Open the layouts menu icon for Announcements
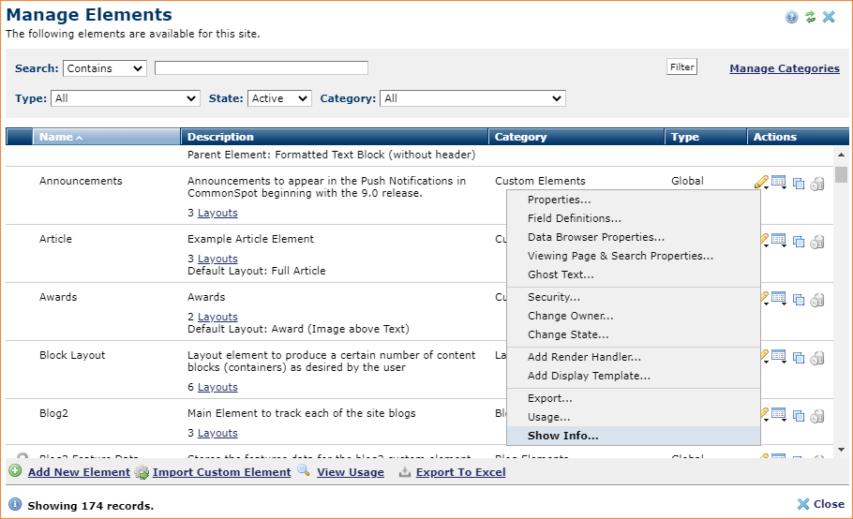 pyautogui.click(x=779, y=182)
